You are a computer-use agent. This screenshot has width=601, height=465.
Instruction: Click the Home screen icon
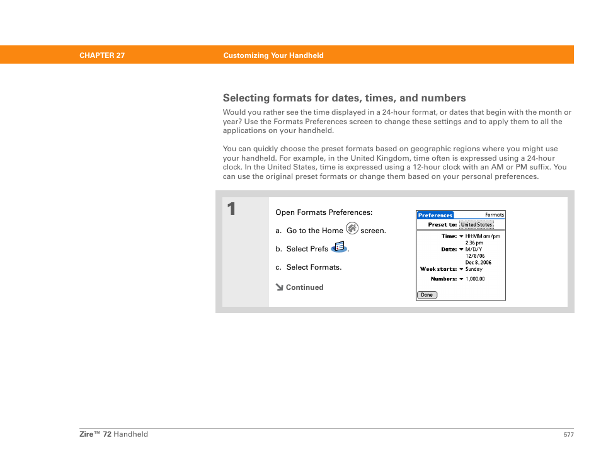[x=352, y=228]
